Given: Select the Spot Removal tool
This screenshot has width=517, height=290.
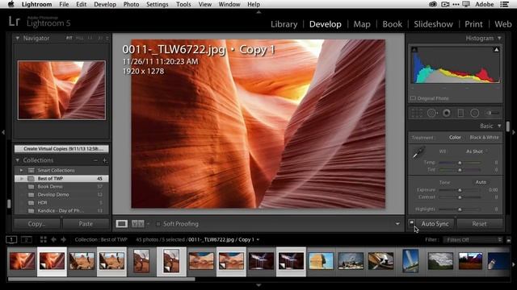Looking at the screenshot, I should 432,113.
